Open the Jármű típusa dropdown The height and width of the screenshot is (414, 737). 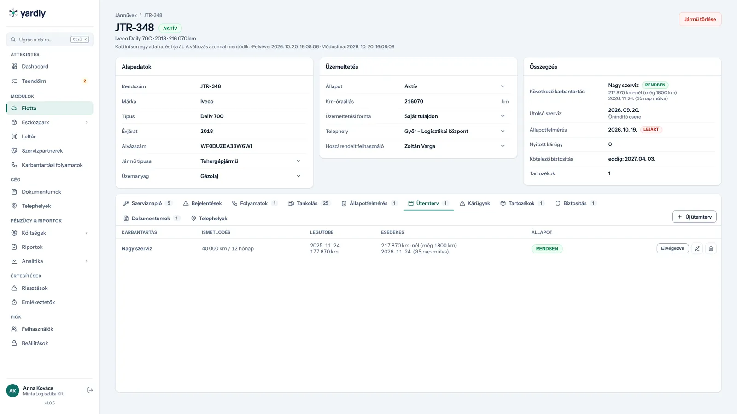click(252, 161)
